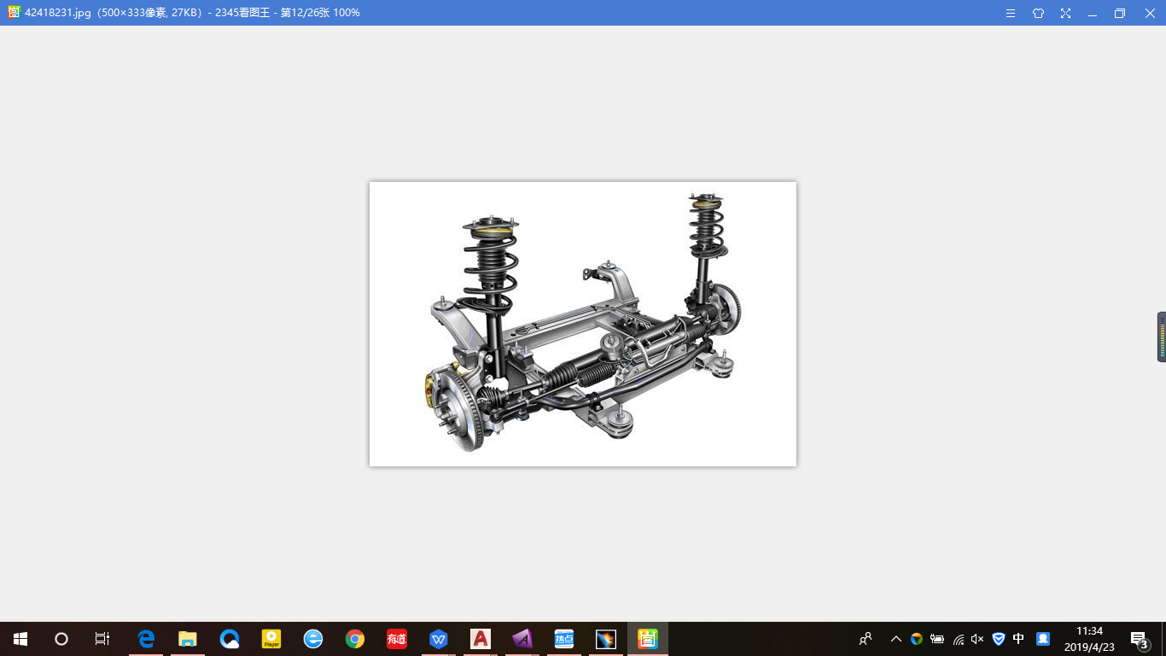This screenshot has height=656, width=1166.
Task: Open the blue Q cloud browser on taskbar
Action: tap(230, 639)
